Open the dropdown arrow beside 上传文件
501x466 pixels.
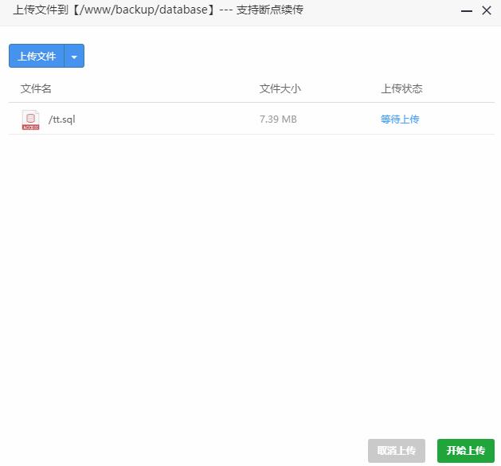tap(74, 56)
